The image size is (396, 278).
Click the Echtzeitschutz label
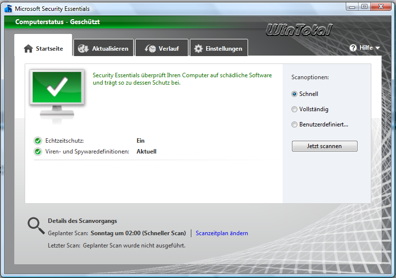pos(65,141)
